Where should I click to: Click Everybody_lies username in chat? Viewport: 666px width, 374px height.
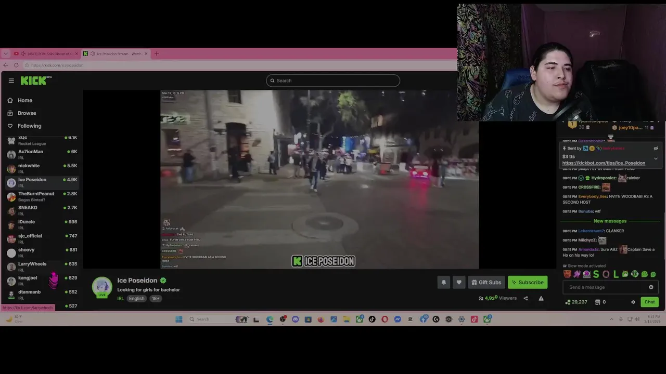[593, 196]
